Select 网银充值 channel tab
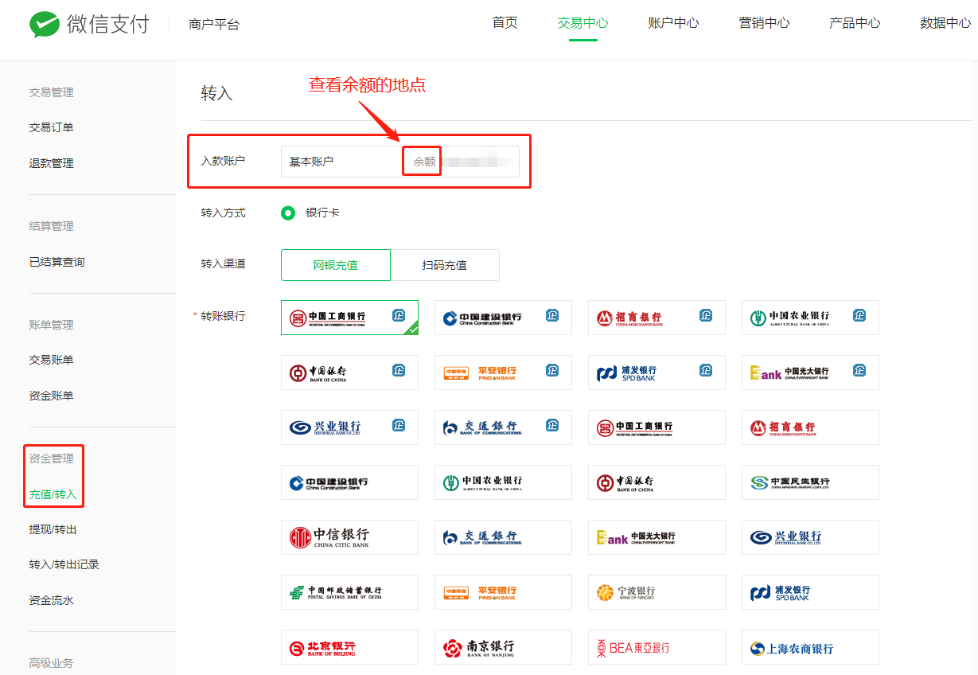 click(336, 265)
